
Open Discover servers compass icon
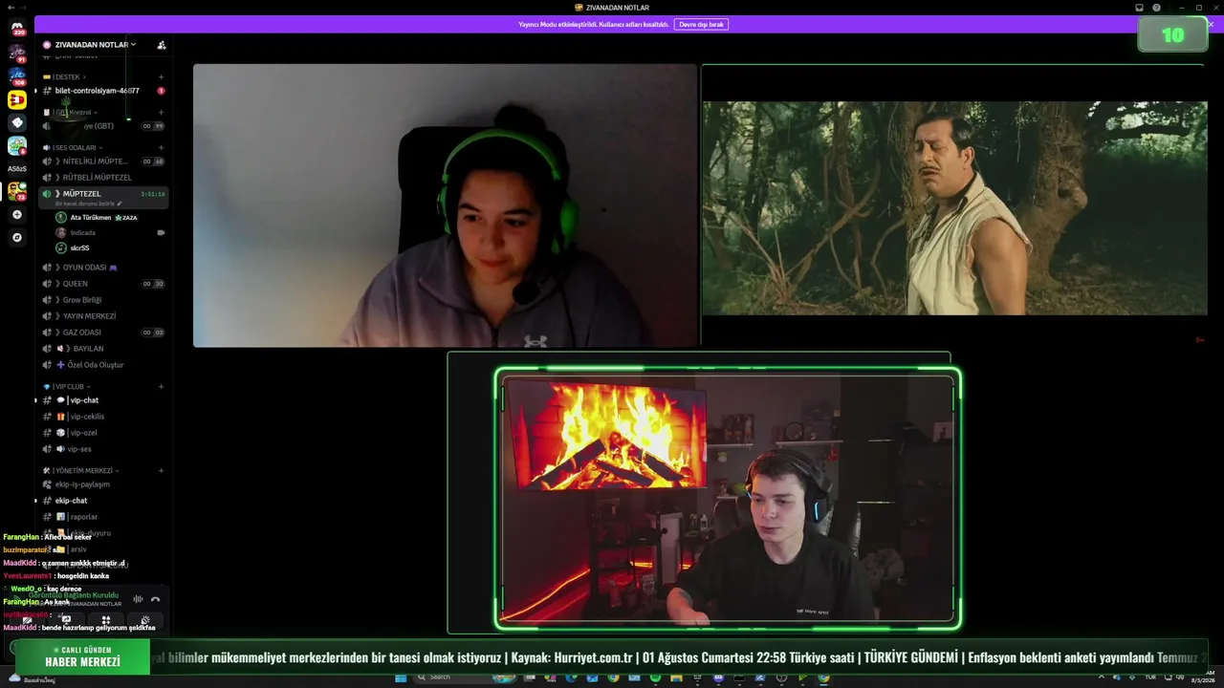(x=17, y=237)
